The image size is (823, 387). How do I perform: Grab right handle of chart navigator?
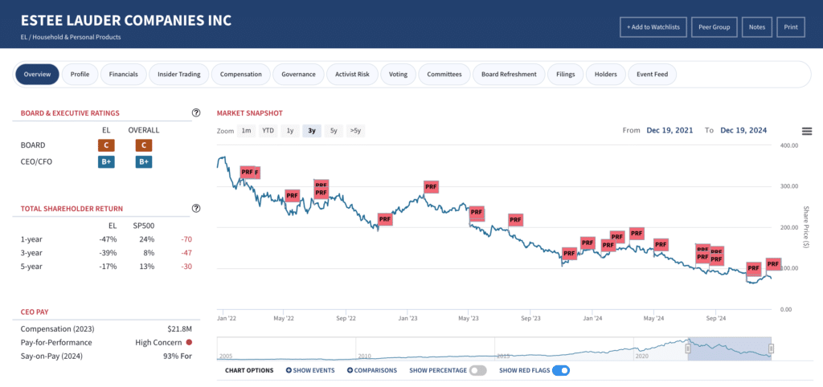[x=771, y=348]
